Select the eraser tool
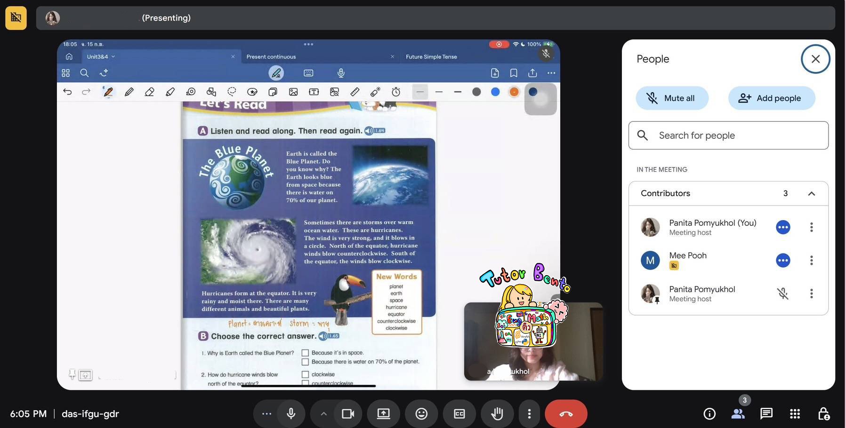The height and width of the screenshot is (428, 846). (x=149, y=91)
